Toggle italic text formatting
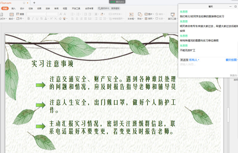Image resolution: width=238 pixels, height=153 pixels. (33, 18)
